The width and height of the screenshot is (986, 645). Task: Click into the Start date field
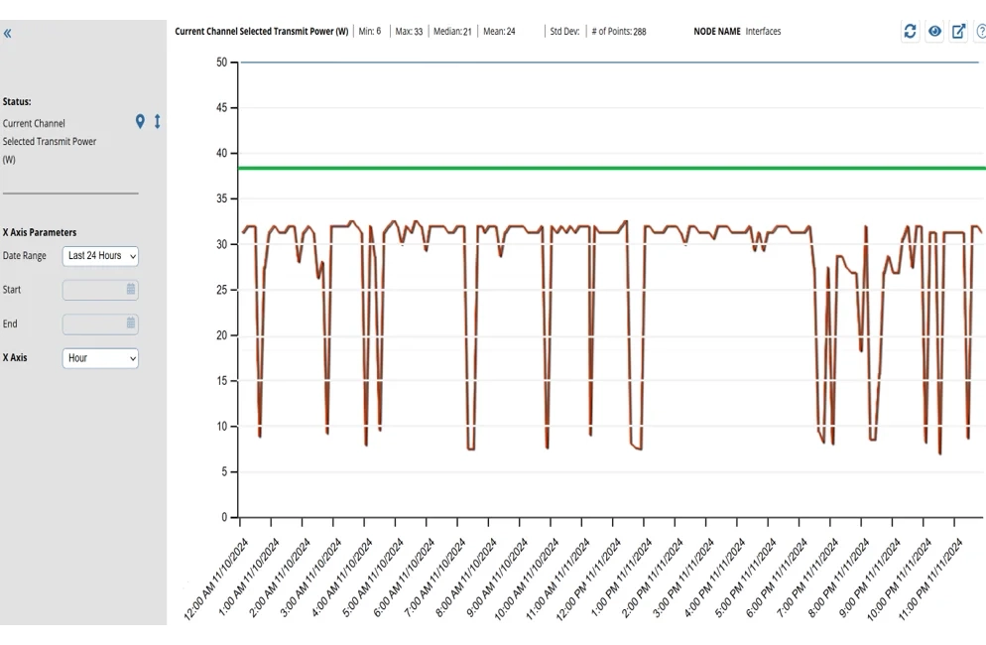[94, 290]
